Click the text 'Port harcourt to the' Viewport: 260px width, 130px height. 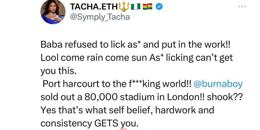(x=84, y=84)
